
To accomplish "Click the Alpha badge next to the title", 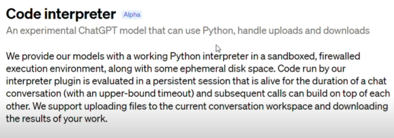I will click(x=132, y=15).
